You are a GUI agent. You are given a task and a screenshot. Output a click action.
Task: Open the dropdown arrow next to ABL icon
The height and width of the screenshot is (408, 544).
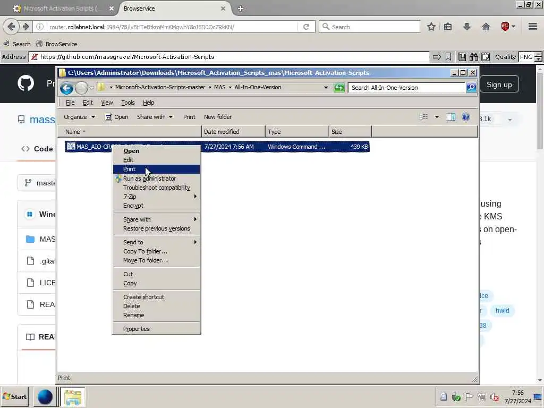pos(513,27)
